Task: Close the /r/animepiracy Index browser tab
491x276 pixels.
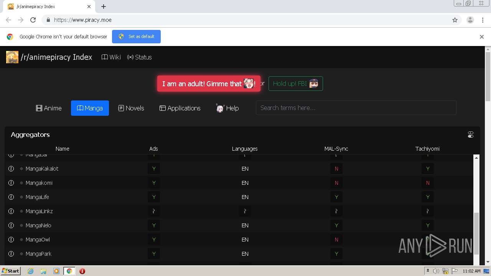Action: pos(89,7)
